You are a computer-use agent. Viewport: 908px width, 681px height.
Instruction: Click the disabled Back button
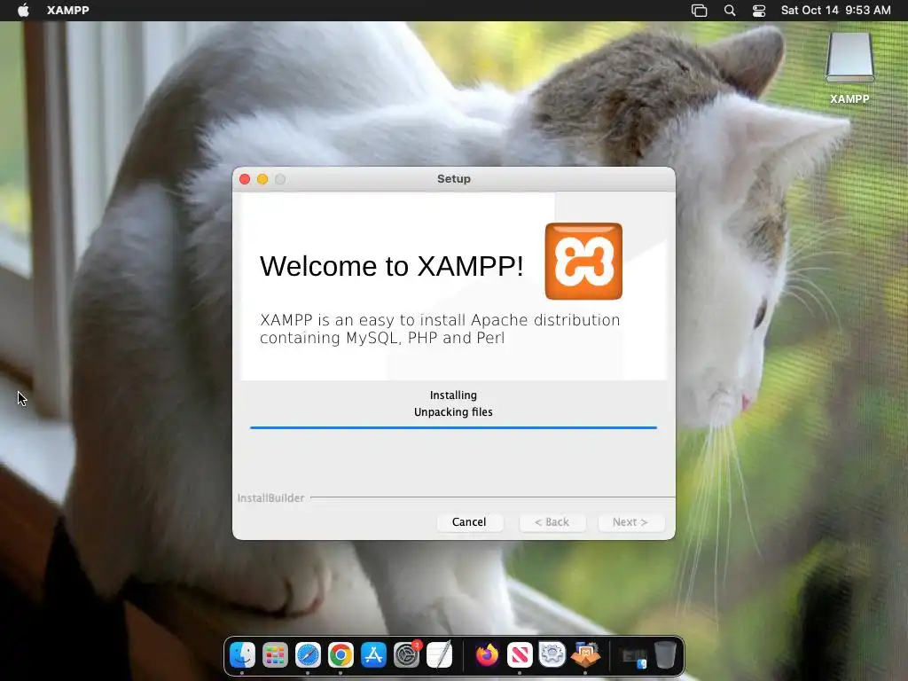pyautogui.click(x=552, y=521)
